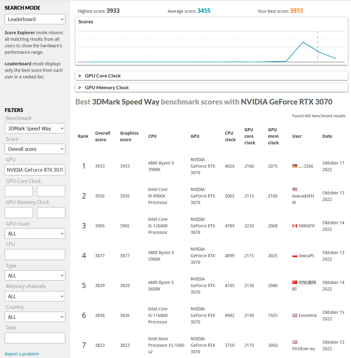Viewport: 351px width, 358px height.
Task: Click overall score 3933 in rank 1 row
Action: [100, 166]
